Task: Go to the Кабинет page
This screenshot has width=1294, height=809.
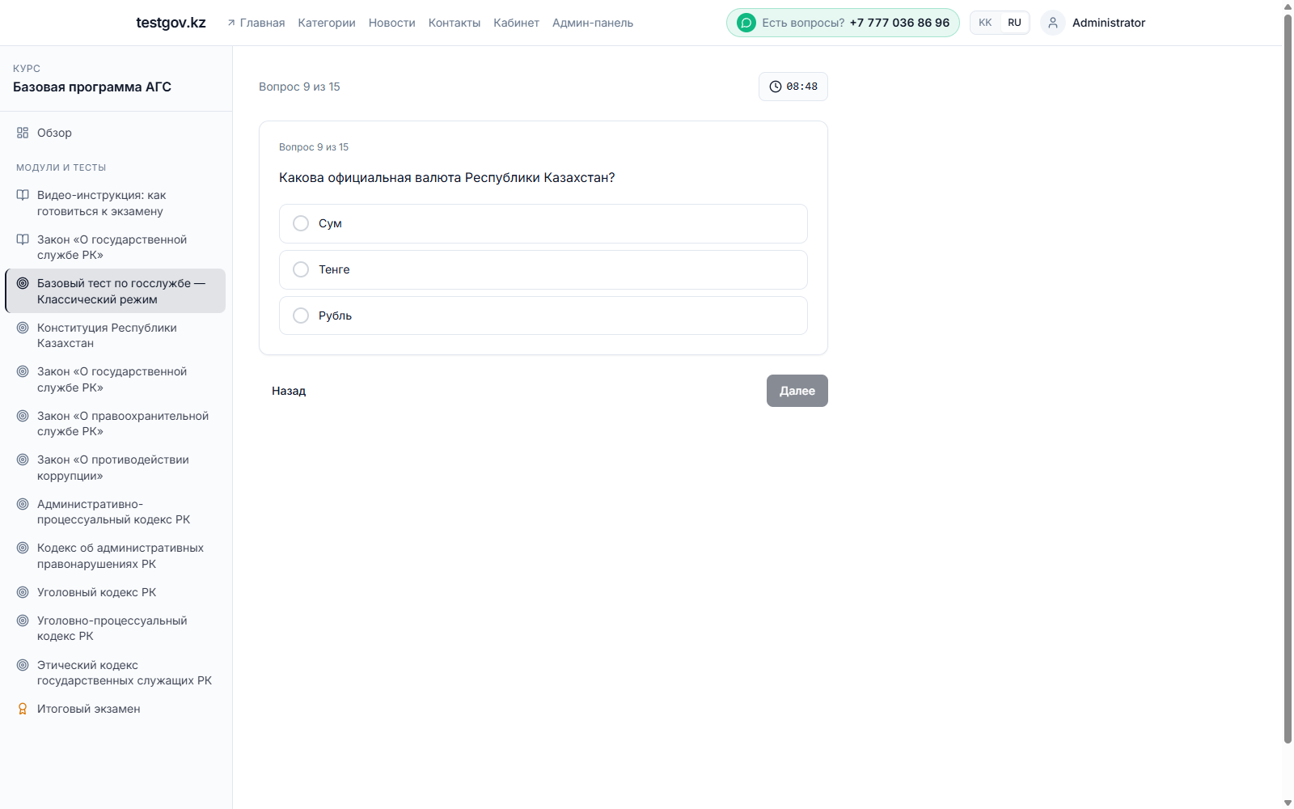Action: [x=516, y=23]
